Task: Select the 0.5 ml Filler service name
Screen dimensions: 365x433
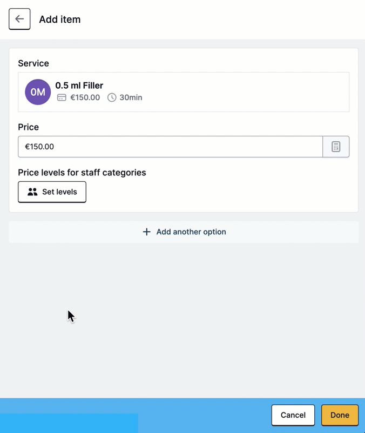Action: [x=79, y=86]
